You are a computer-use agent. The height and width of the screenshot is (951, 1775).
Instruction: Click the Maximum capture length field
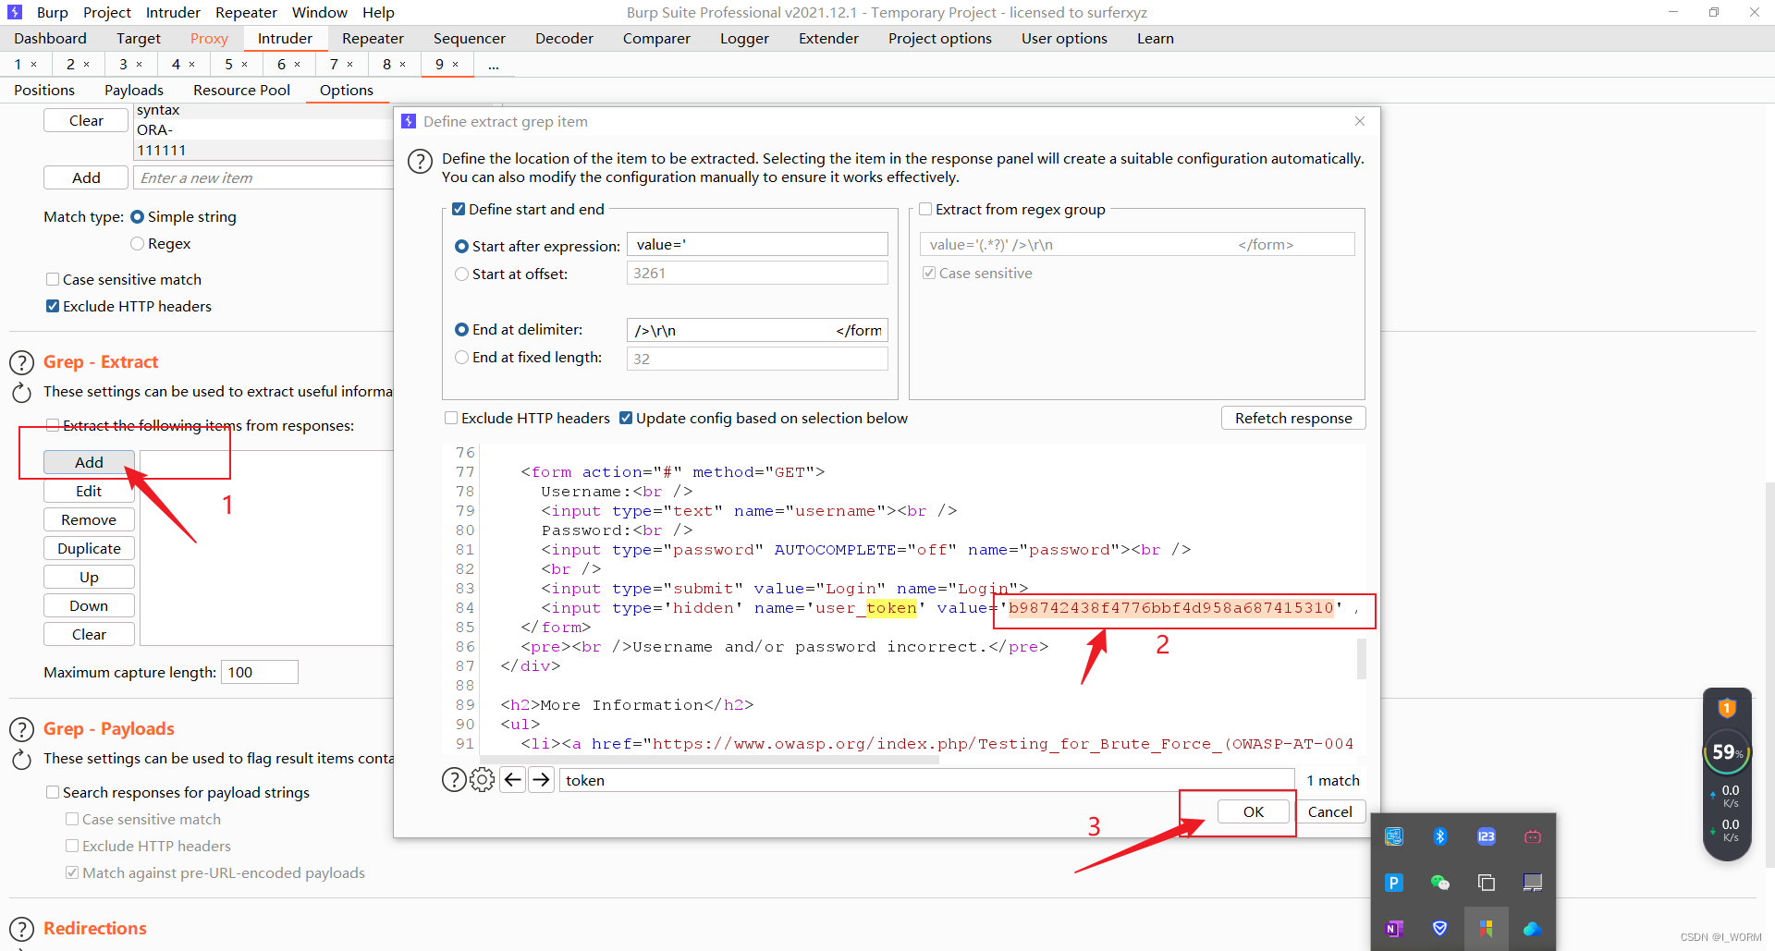(260, 673)
